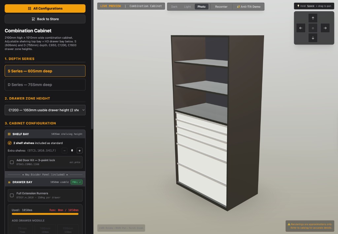Click the drawer usage progress bar
Screen dimensions: 338x234
pos(45,214)
